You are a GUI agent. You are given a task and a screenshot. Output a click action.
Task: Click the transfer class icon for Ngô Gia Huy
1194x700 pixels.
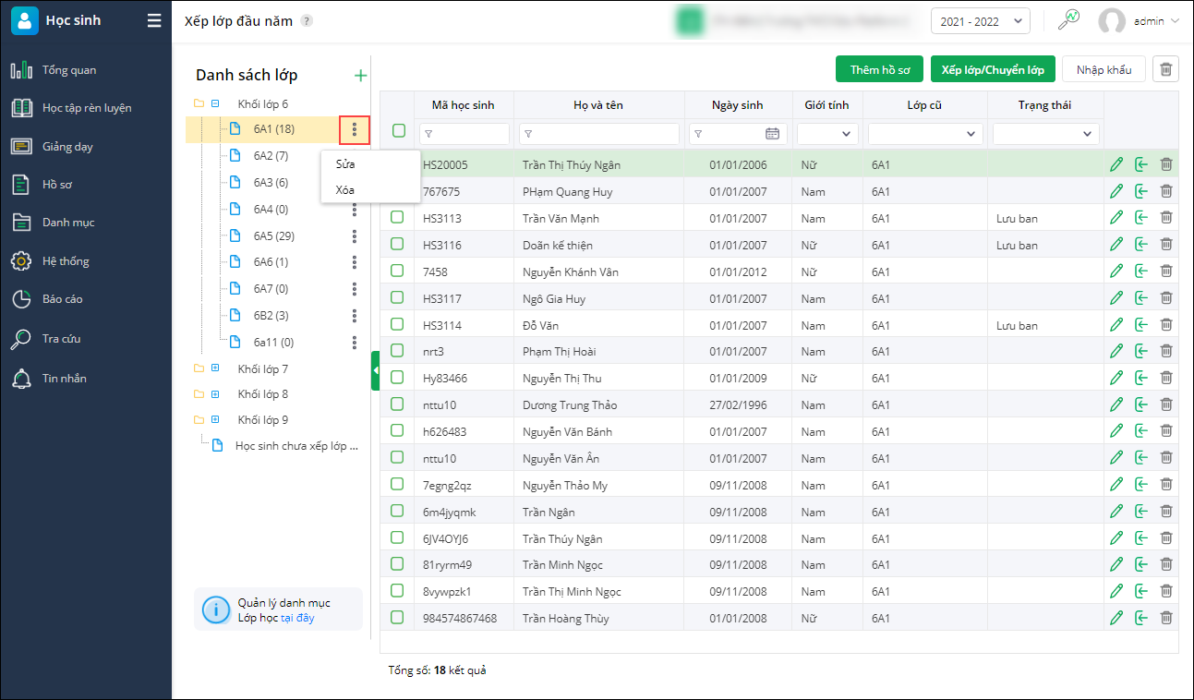pos(1141,298)
